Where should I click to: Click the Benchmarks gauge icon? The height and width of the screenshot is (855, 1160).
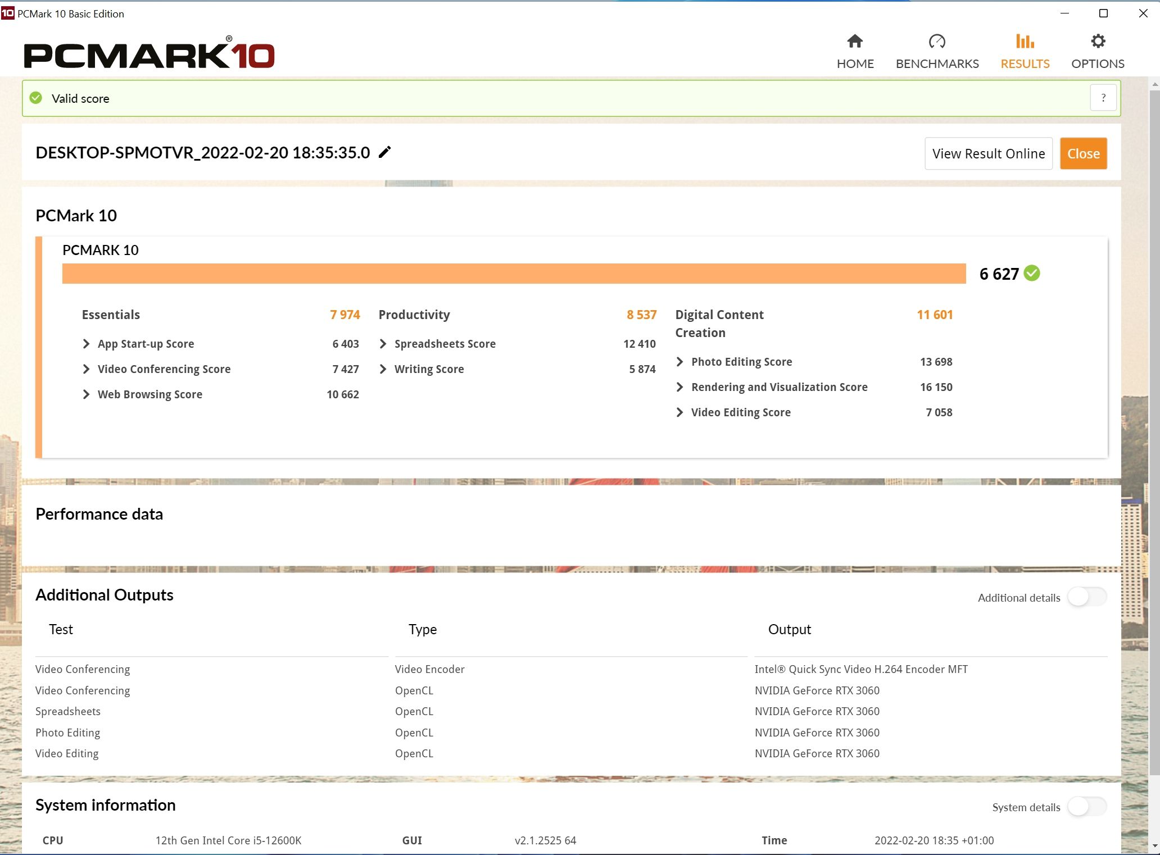pos(937,41)
